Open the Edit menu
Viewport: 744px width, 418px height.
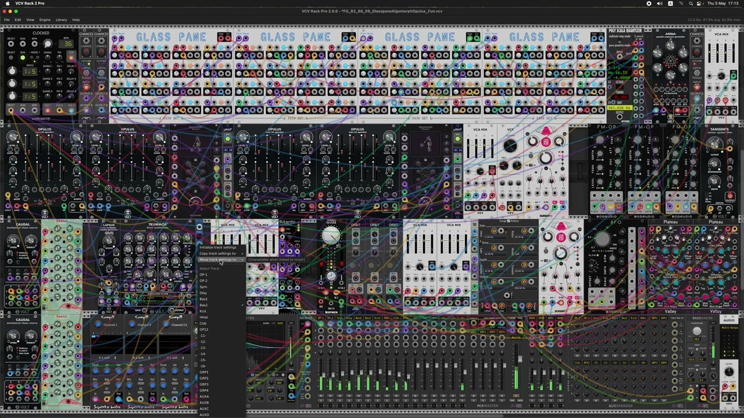tap(18, 20)
